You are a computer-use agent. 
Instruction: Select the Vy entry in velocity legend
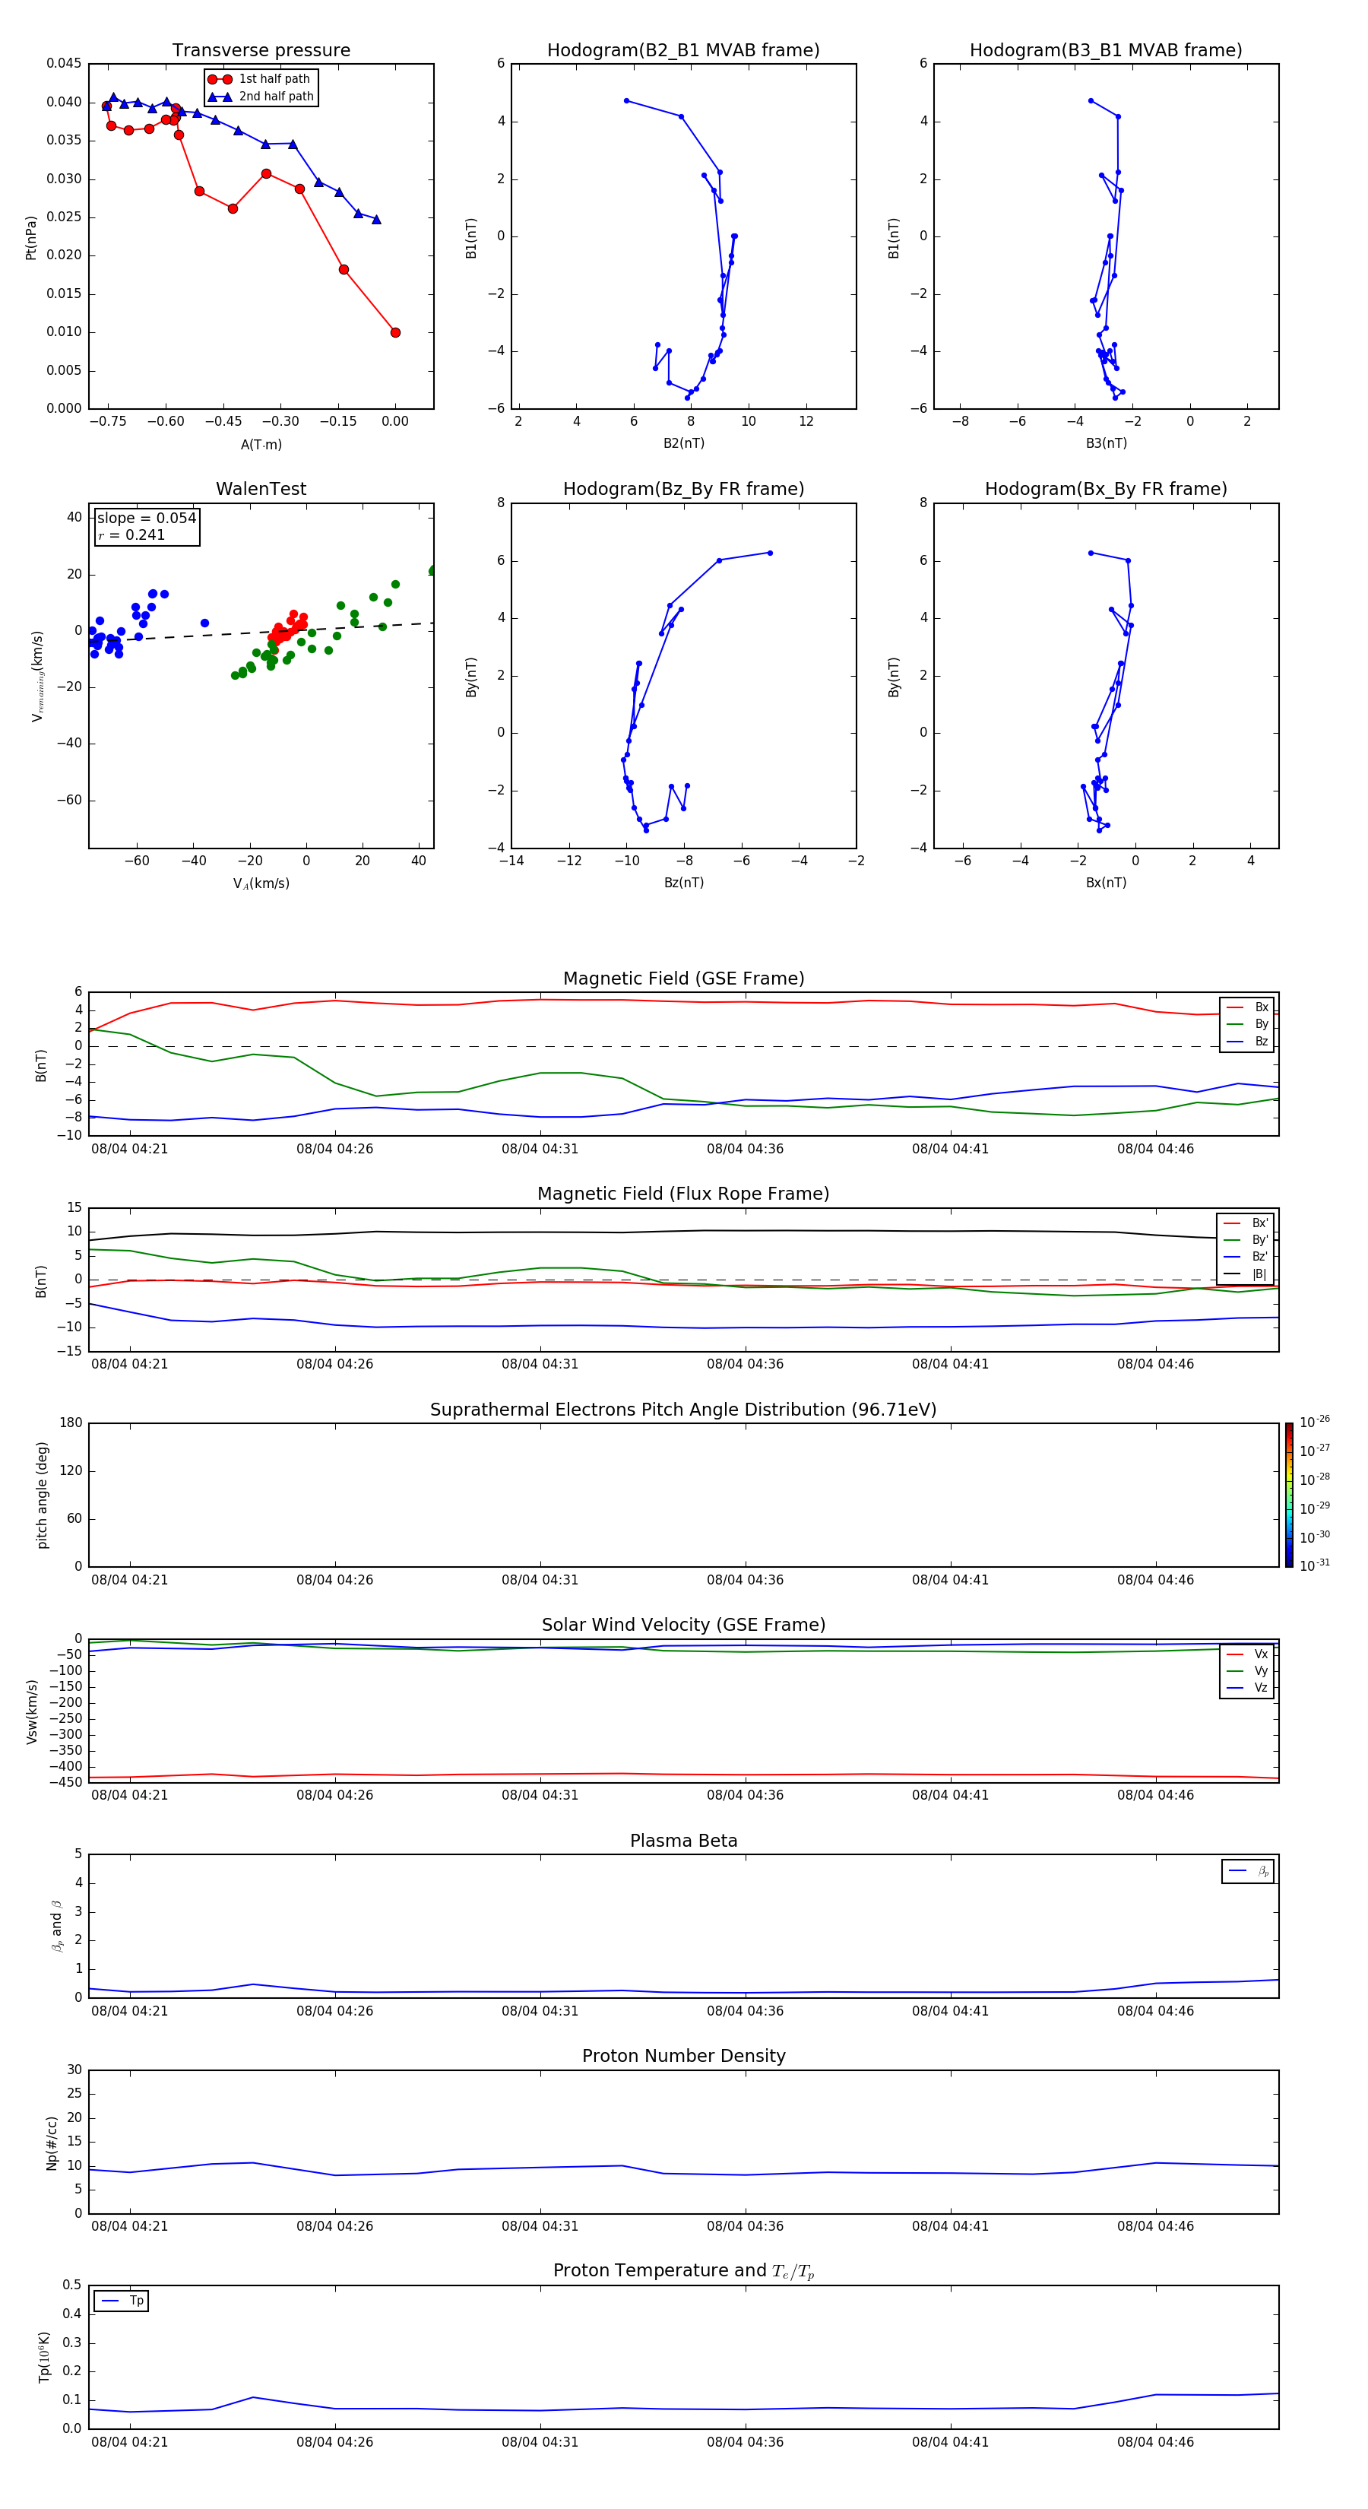tap(1247, 1670)
